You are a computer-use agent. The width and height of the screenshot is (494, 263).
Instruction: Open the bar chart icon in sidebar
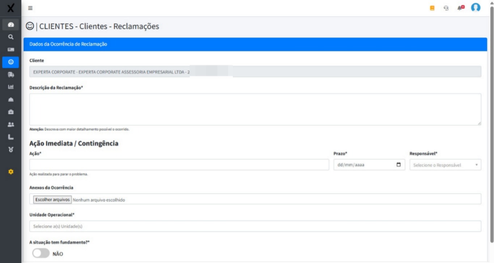(10, 87)
